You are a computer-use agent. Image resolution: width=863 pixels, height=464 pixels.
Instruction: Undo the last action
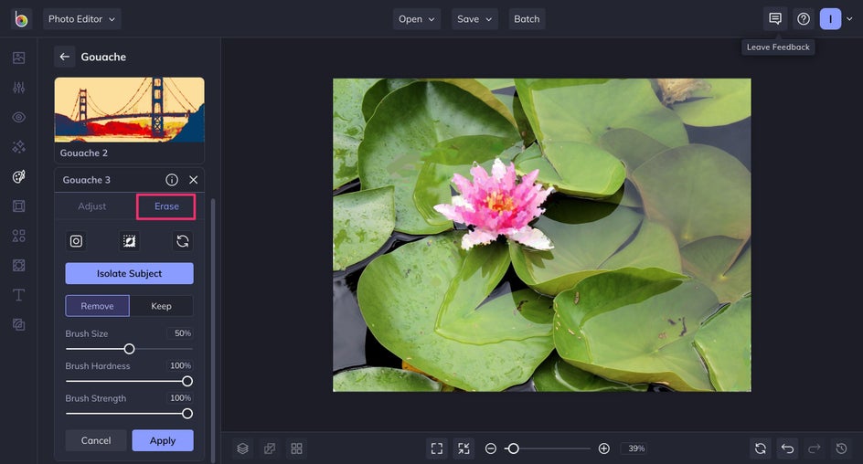(x=788, y=448)
